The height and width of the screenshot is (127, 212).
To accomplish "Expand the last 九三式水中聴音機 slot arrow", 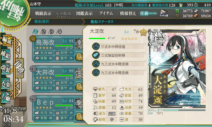I will pyautogui.click(x=144, y=70).
